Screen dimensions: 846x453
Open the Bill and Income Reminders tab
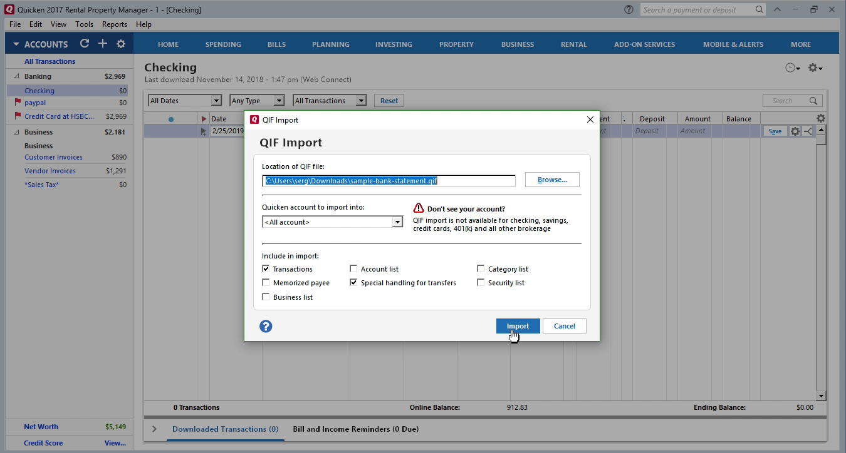pyautogui.click(x=356, y=429)
